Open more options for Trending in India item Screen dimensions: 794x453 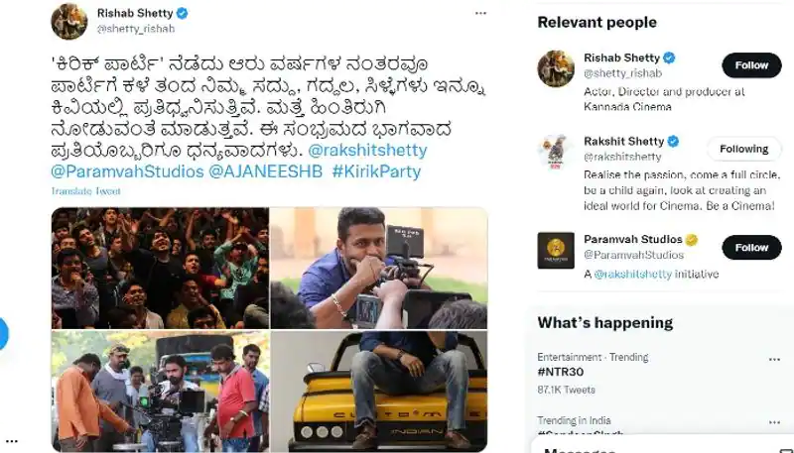pos(774,422)
